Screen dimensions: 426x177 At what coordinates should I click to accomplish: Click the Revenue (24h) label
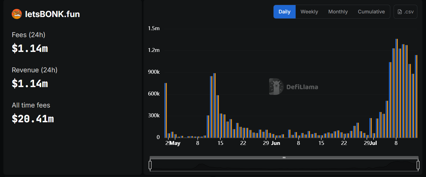(35, 70)
